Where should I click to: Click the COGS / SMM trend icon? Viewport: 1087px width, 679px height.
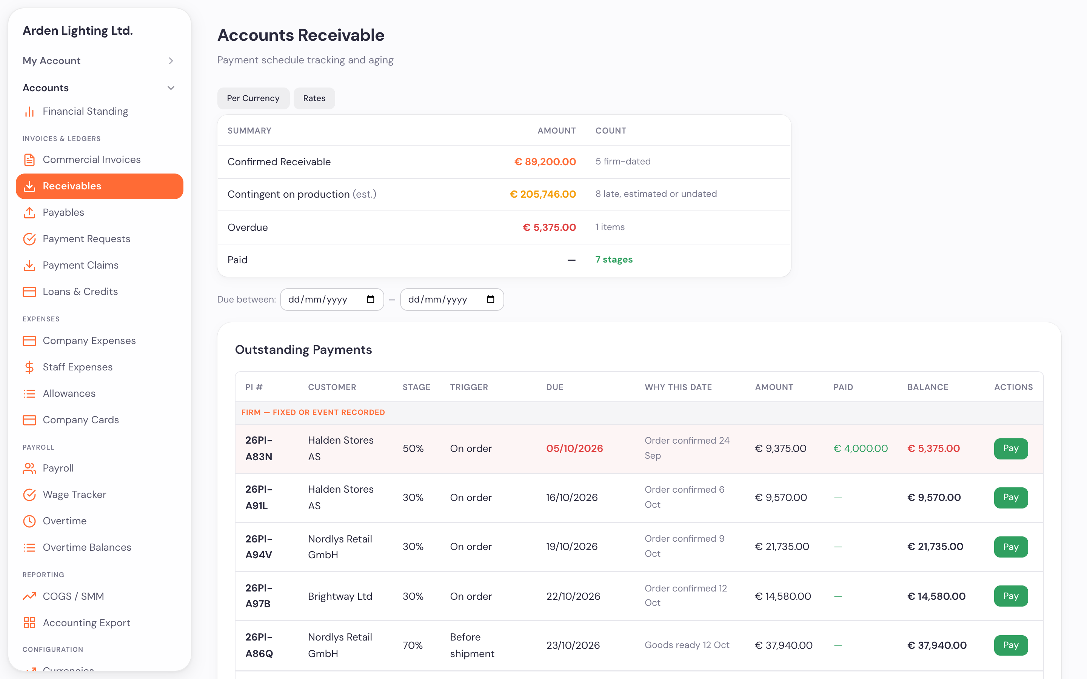pos(29,596)
